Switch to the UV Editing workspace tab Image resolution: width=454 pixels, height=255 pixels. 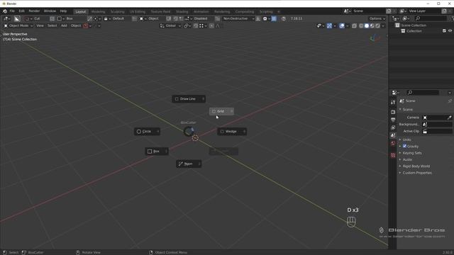138,11
